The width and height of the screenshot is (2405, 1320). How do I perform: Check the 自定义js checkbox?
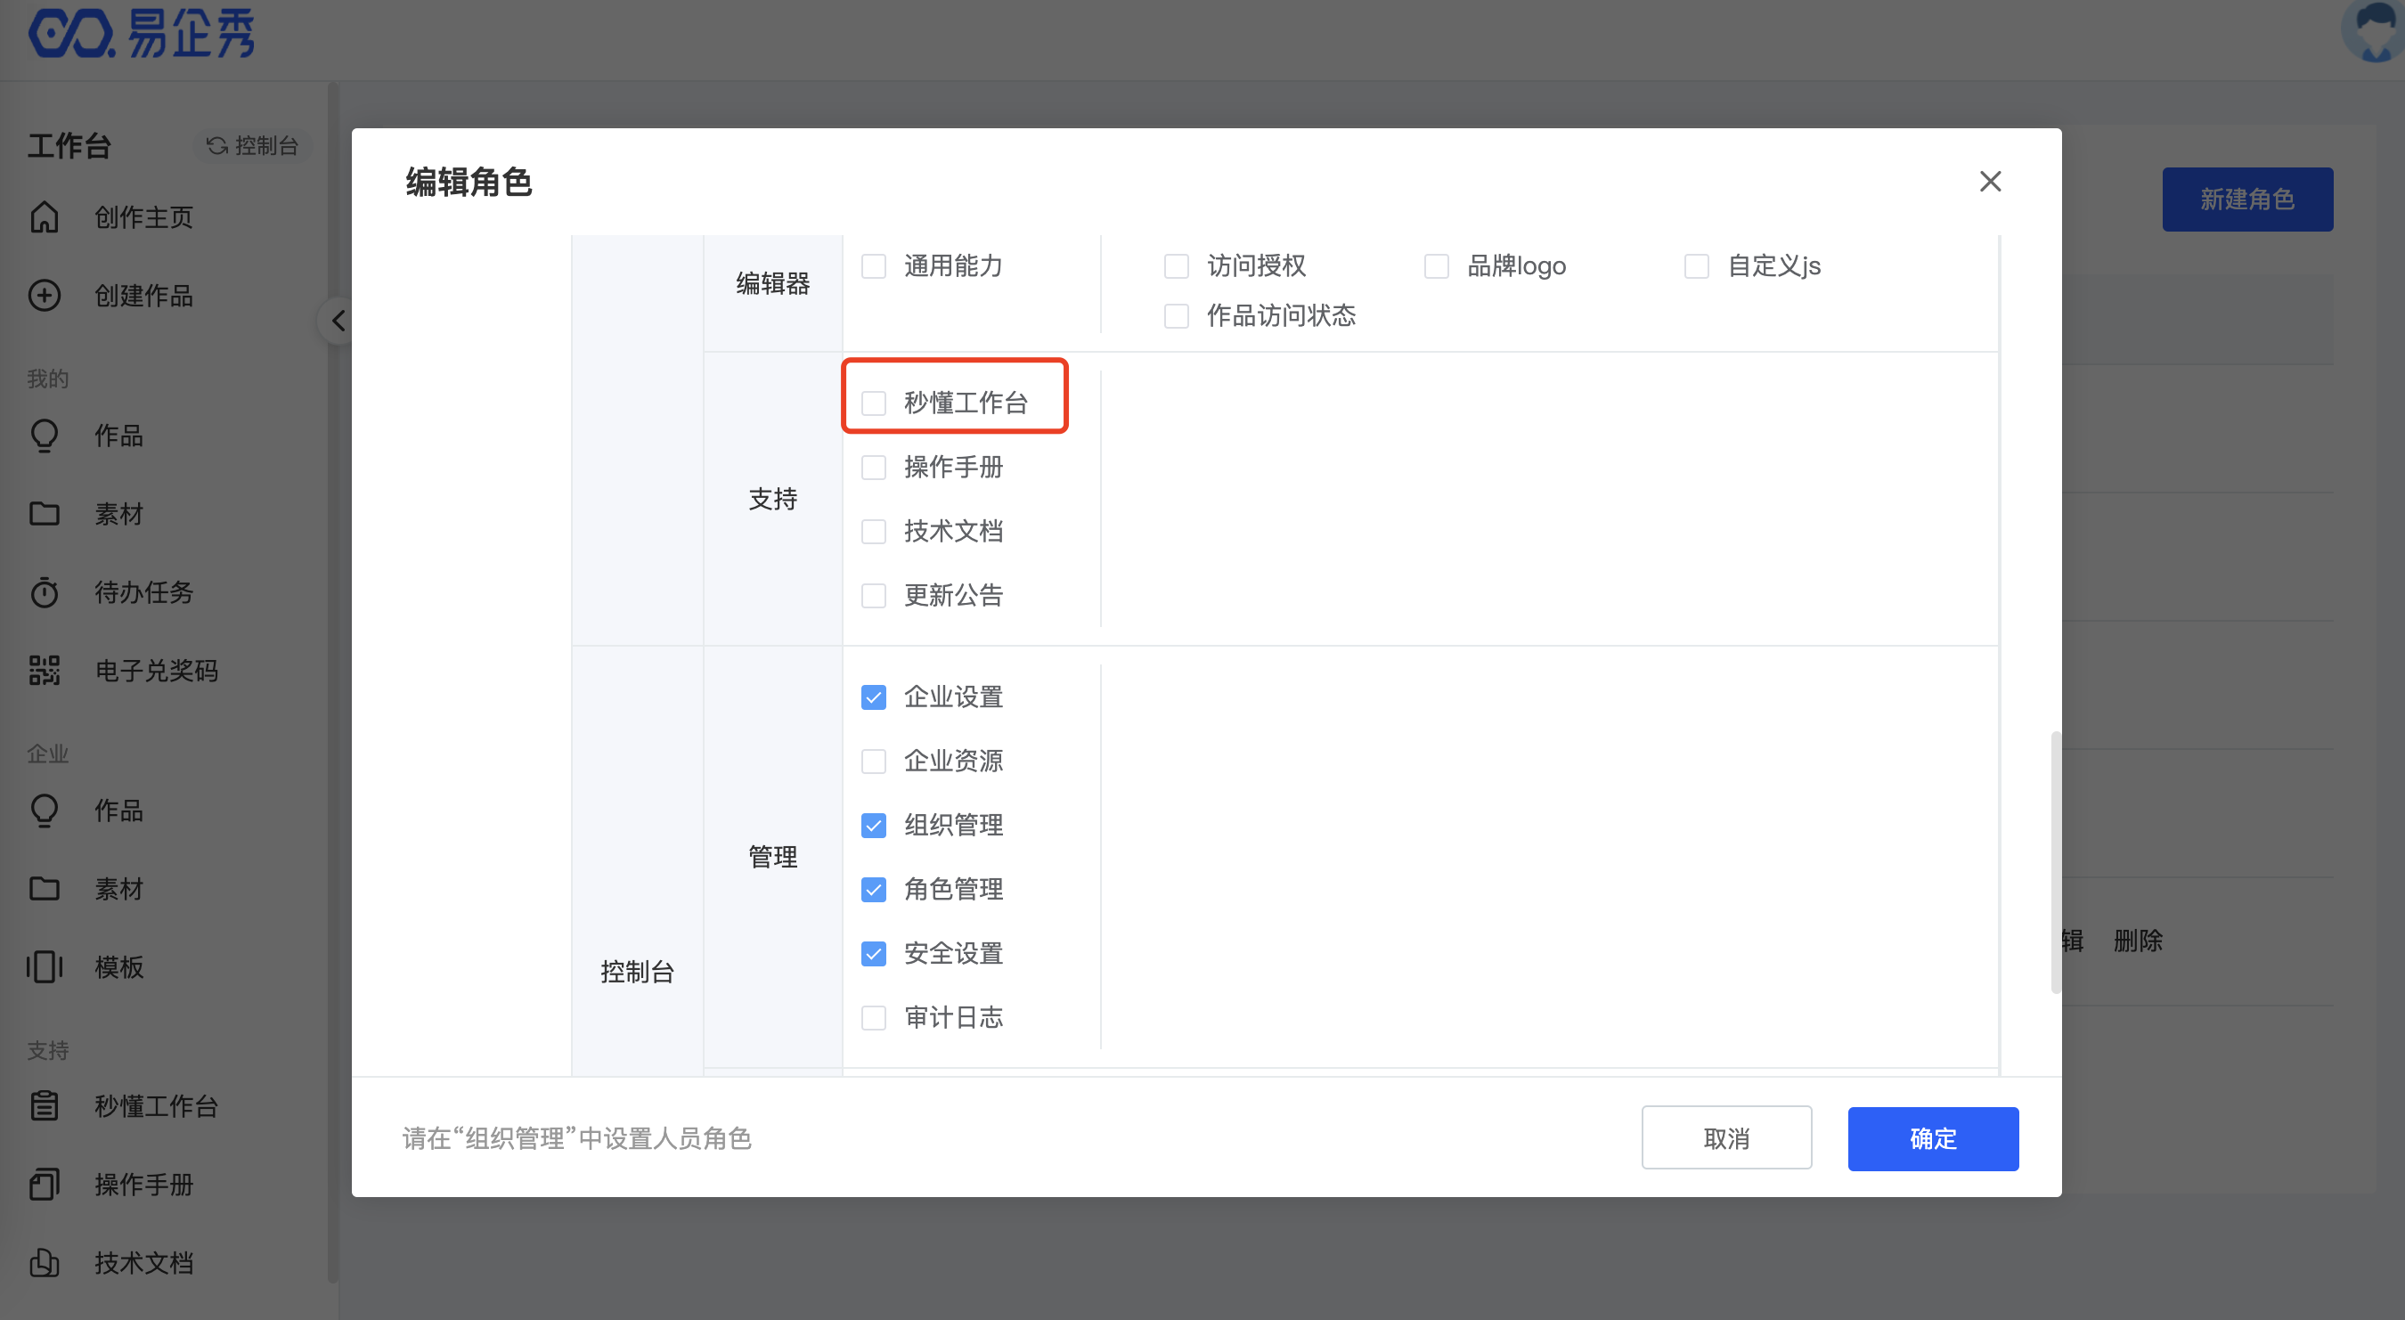[x=1696, y=266]
